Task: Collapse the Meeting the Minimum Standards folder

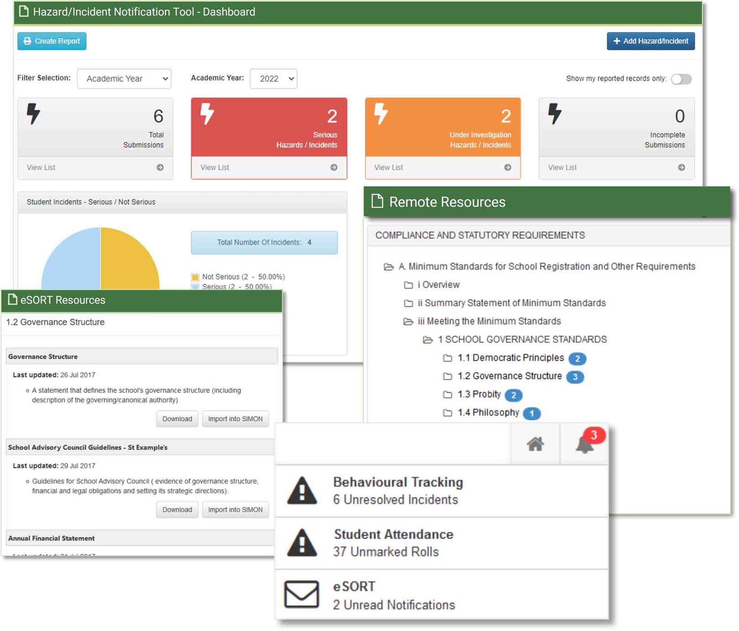Action: (x=408, y=322)
